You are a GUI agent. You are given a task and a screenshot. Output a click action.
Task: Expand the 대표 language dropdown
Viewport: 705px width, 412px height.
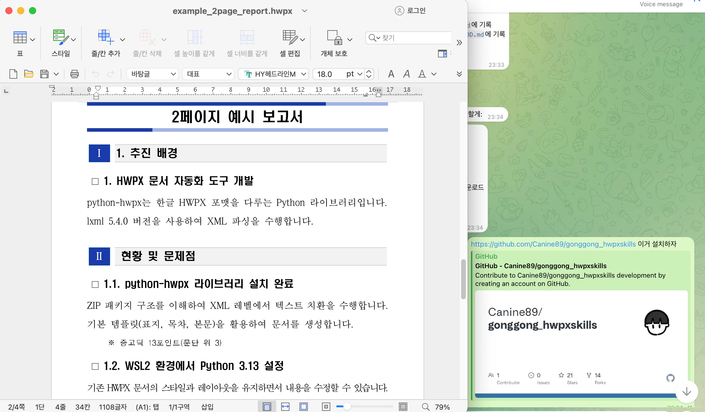(x=208, y=74)
